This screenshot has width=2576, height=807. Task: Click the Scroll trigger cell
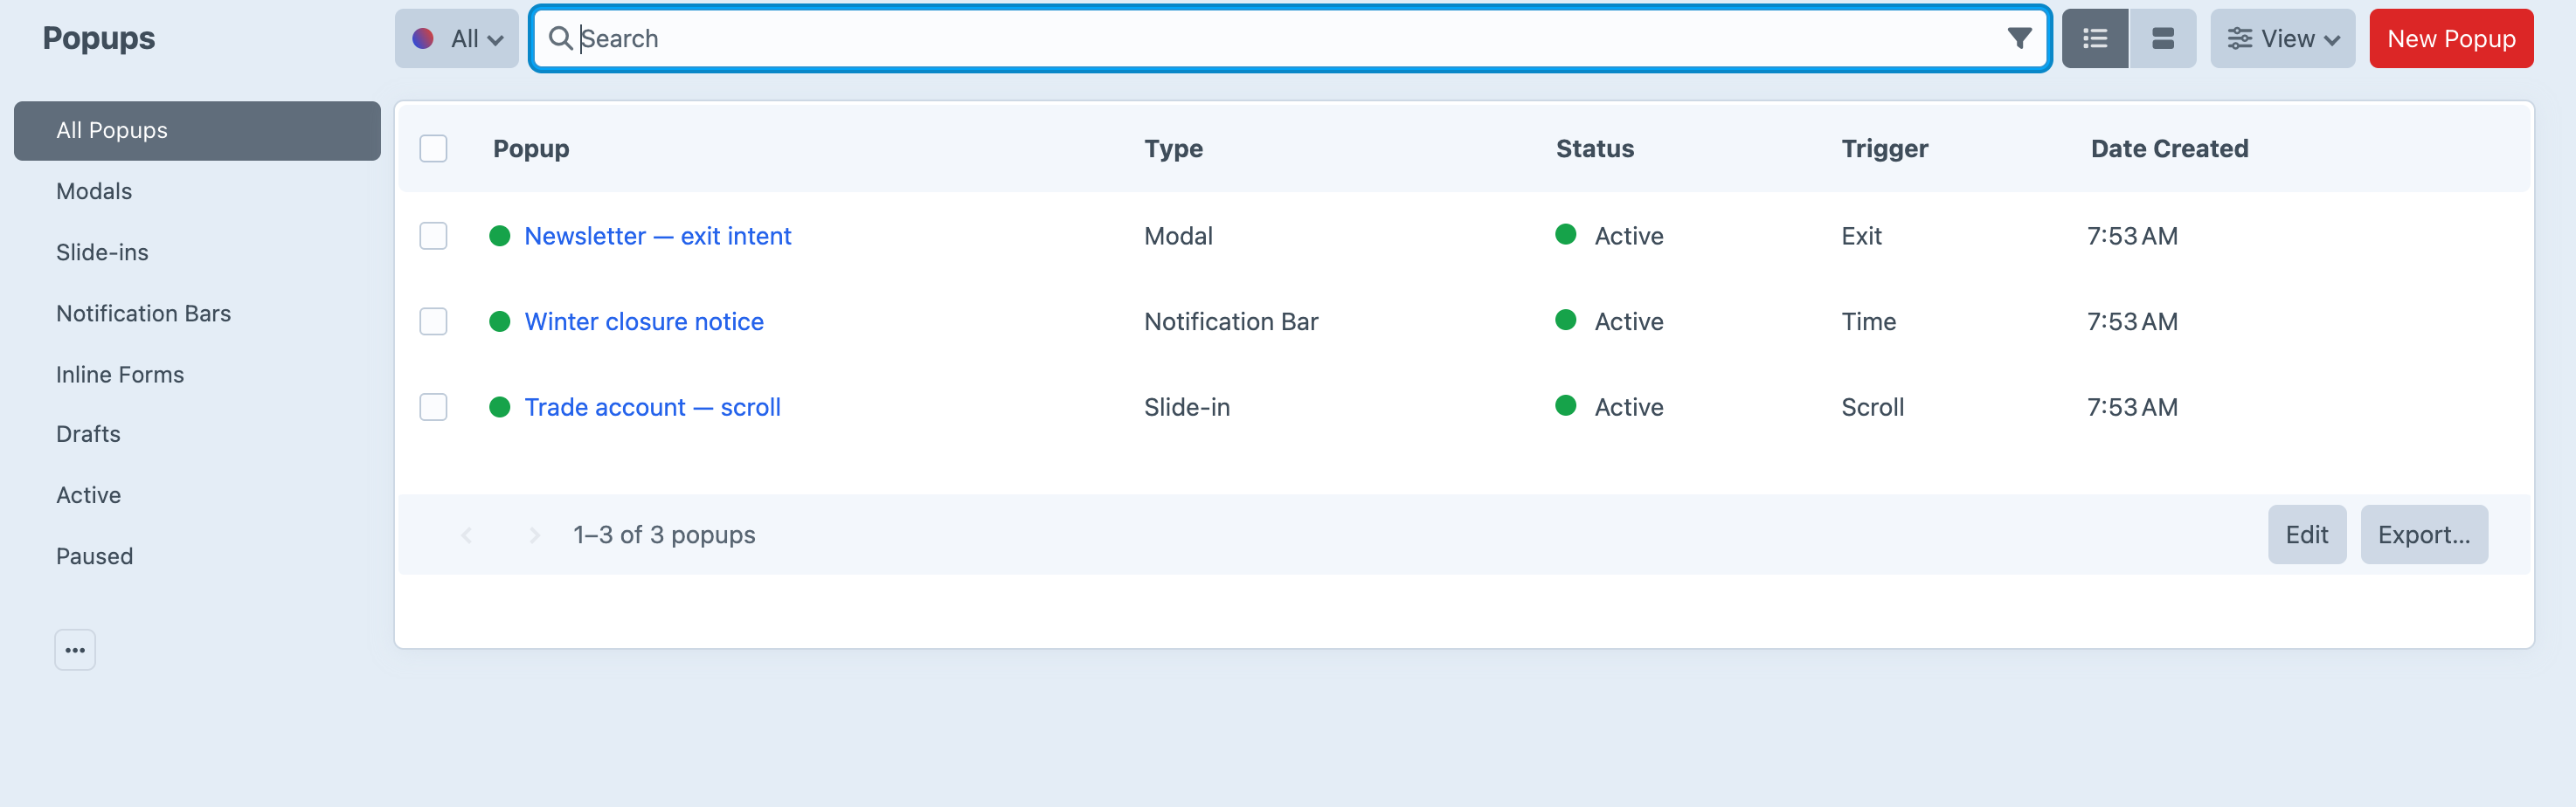pyautogui.click(x=1873, y=407)
